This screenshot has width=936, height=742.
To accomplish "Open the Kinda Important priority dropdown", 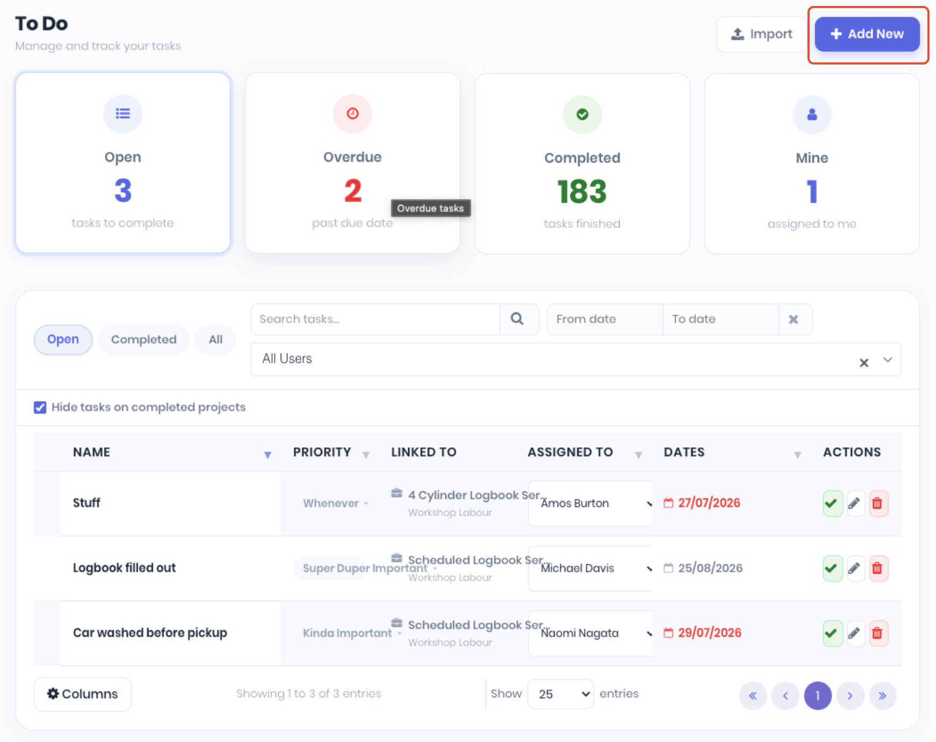I will (352, 633).
